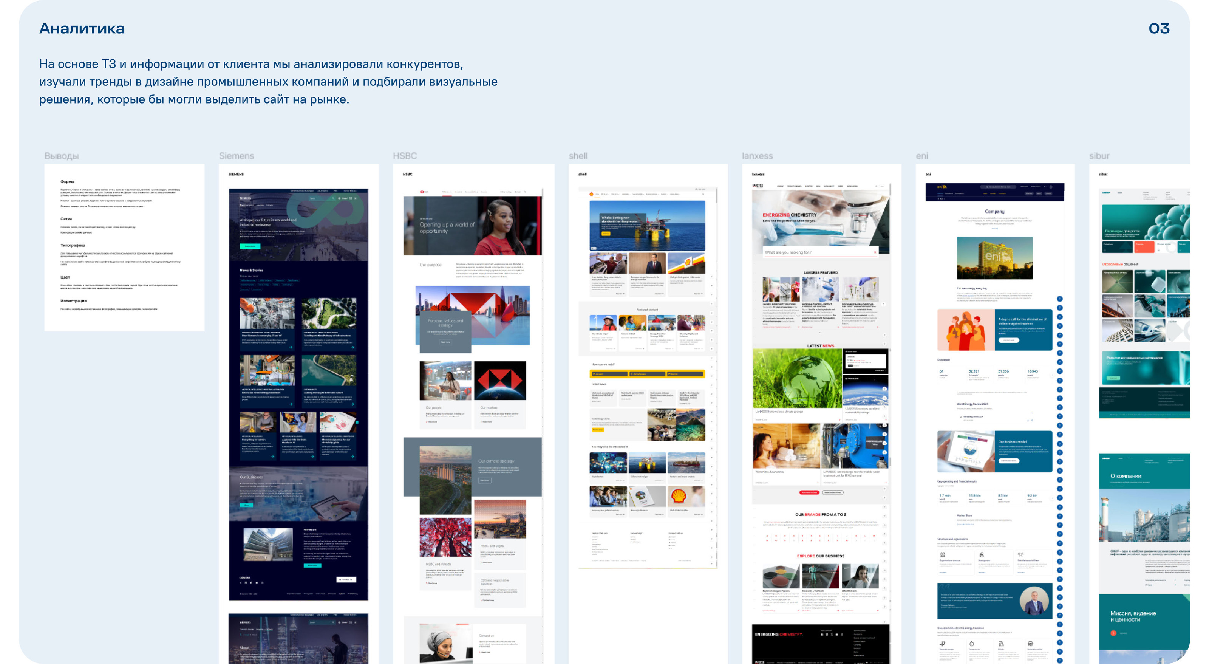Select the 'Siemens' frame label
Image resolution: width=1209 pixels, height=664 pixels.
click(236, 156)
